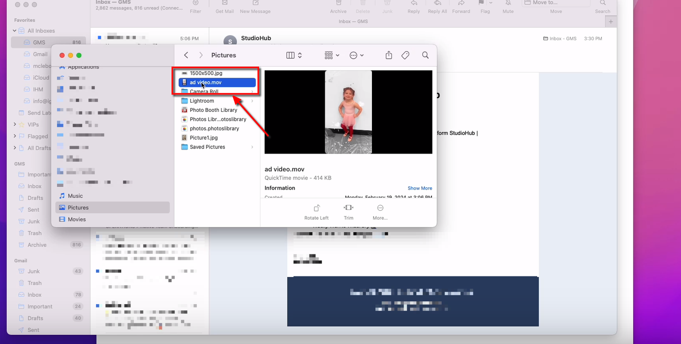Expand the Lightroom folder chevron

[252, 101]
